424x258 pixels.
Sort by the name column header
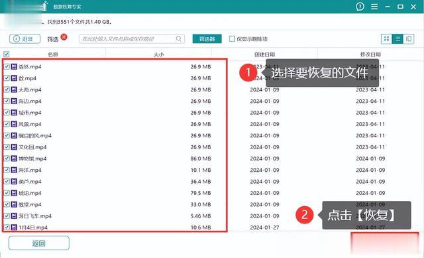click(x=53, y=54)
